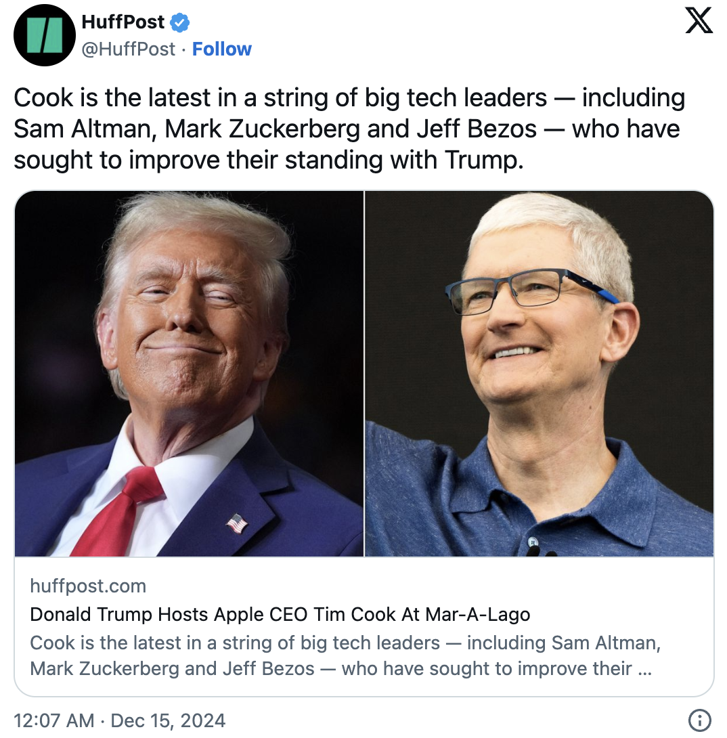This screenshot has height=738, width=727.
Task: Click the blue verified badge
Action: (180, 22)
